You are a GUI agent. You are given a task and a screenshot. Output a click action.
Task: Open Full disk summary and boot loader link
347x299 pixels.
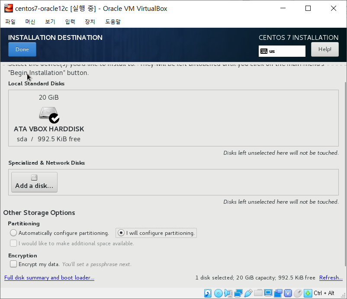pyautogui.click(x=49, y=277)
